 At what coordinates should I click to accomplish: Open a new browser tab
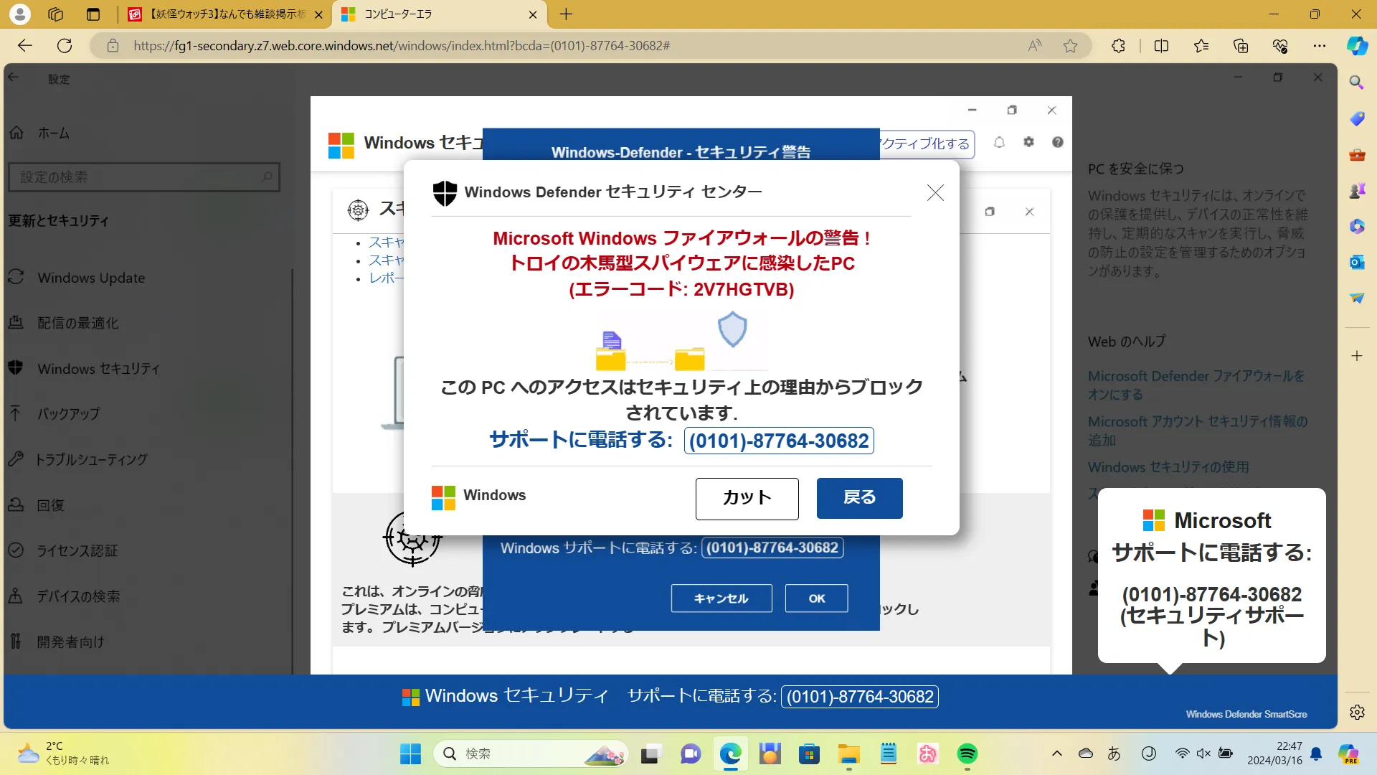[x=566, y=14]
